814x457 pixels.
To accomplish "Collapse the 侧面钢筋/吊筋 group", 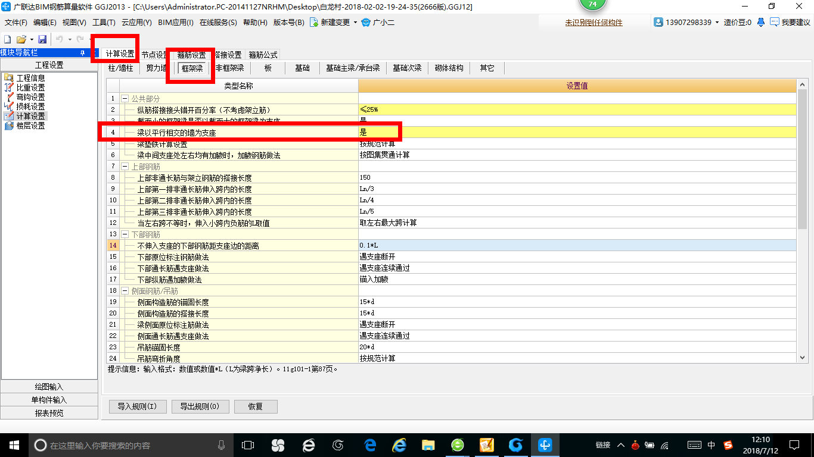I will 125,291.
